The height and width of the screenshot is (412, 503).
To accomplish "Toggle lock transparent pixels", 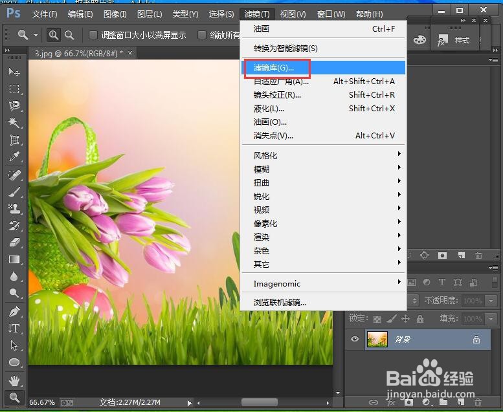I will (377, 319).
